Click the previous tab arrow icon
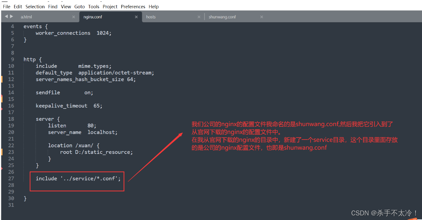This screenshot has width=422, height=220. click(x=6, y=16)
